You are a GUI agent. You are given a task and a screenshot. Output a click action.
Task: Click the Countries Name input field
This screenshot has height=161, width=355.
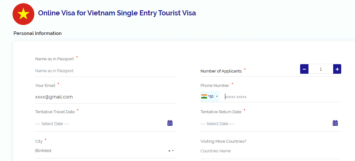(x=270, y=151)
